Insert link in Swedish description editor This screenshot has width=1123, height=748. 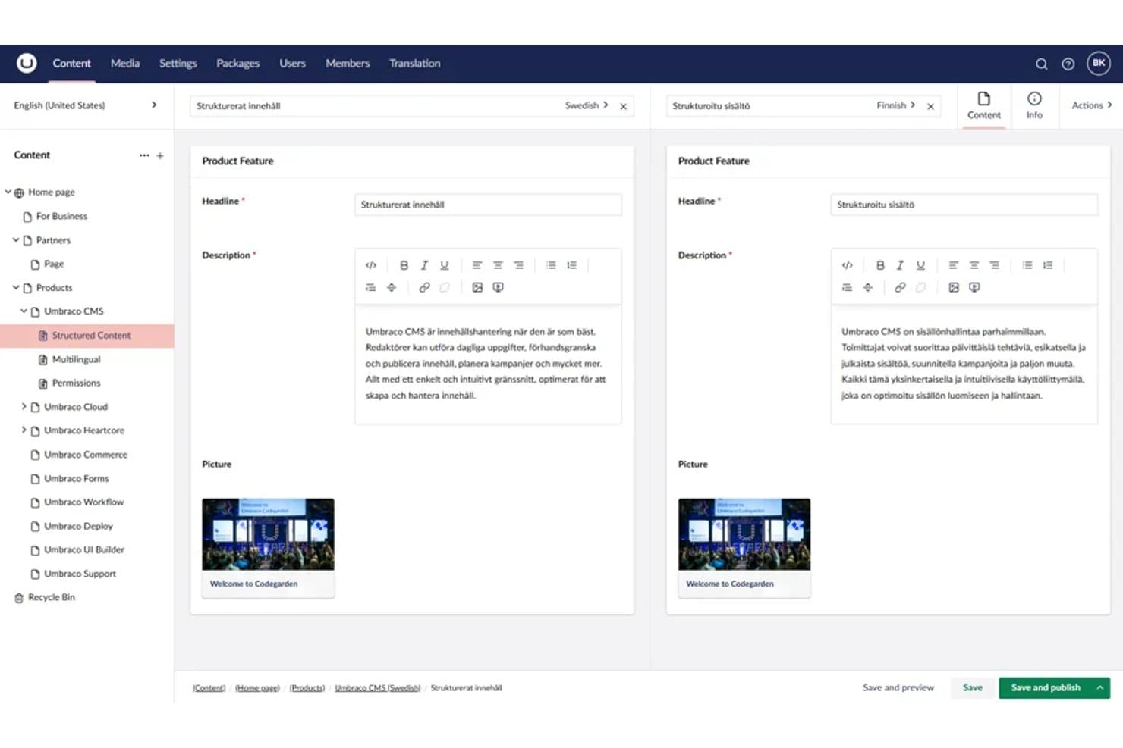[424, 287]
